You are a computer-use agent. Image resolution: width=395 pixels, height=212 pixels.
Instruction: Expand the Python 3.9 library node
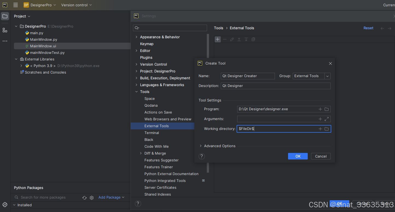click(21, 66)
